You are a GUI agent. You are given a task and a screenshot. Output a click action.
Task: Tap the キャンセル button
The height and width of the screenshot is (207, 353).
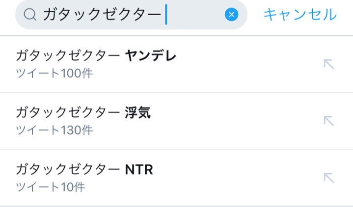[x=299, y=15]
